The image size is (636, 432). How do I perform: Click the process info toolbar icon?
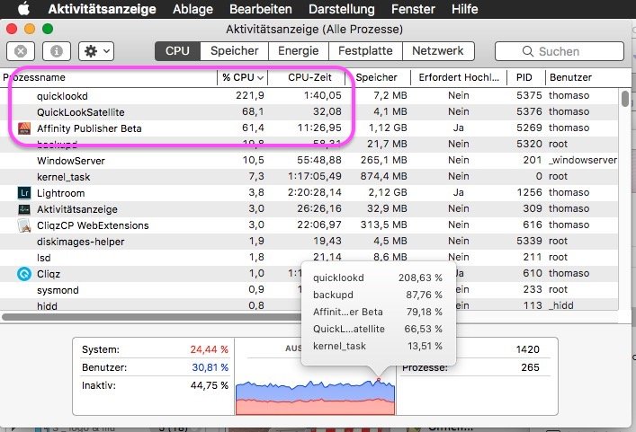(x=57, y=51)
